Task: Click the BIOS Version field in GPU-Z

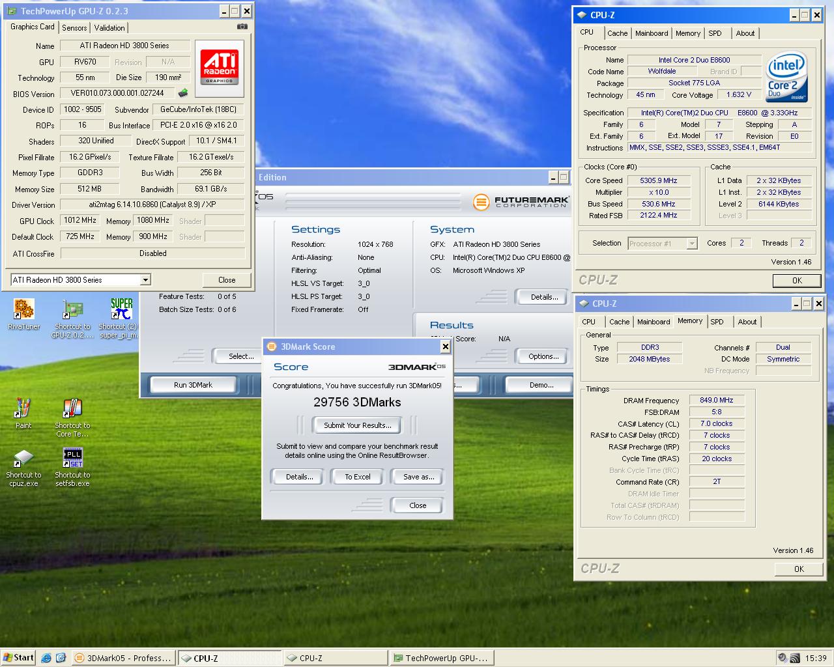Action: click(x=118, y=93)
